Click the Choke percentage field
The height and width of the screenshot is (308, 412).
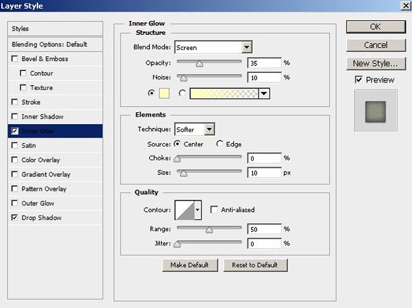(264, 158)
